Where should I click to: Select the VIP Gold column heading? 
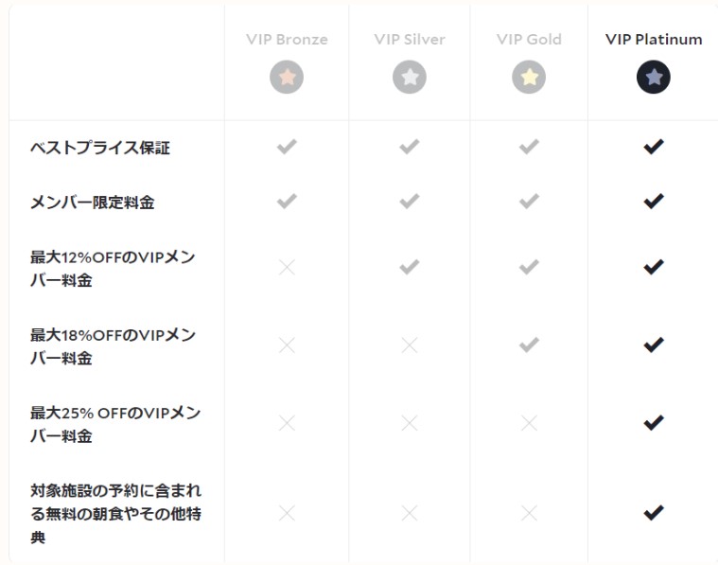(529, 40)
